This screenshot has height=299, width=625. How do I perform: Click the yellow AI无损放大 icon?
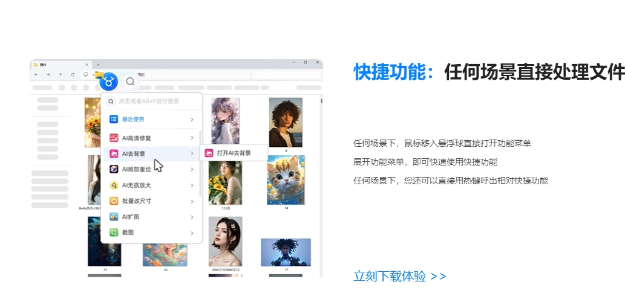tap(114, 185)
